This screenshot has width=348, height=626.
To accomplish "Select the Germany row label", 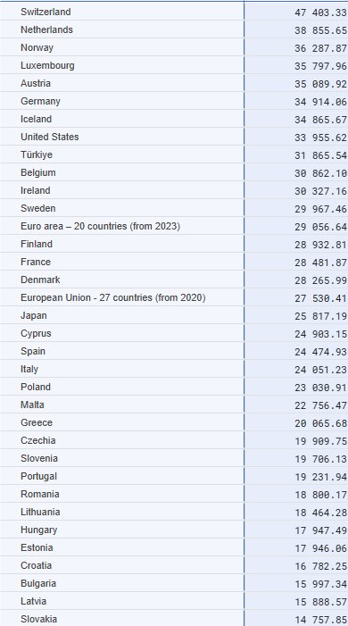I will [x=40, y=102].
